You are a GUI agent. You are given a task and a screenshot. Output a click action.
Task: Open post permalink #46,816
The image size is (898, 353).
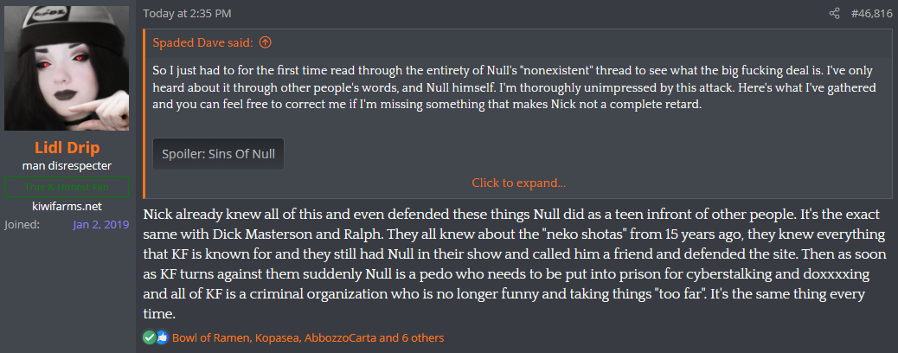869,14
